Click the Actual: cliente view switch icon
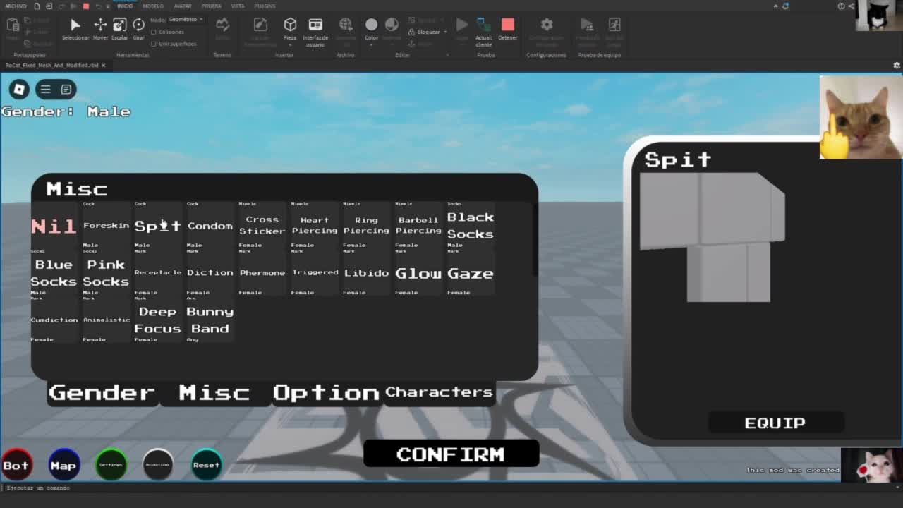 coord(484,27)
